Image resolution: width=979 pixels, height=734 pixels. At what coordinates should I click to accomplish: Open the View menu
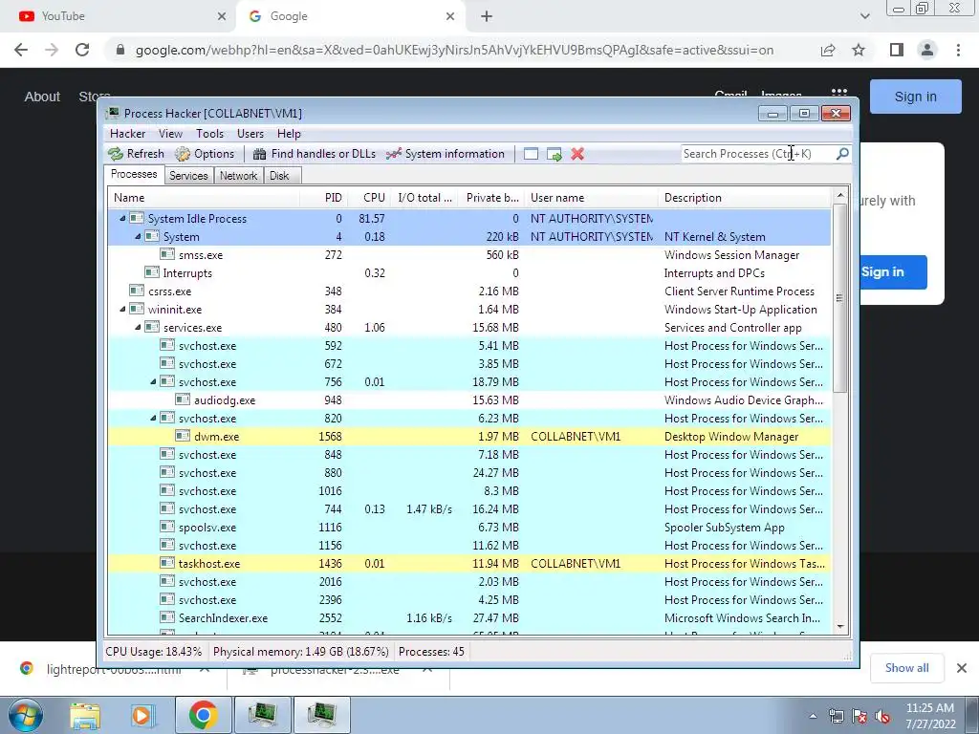[x=170, y=134]
